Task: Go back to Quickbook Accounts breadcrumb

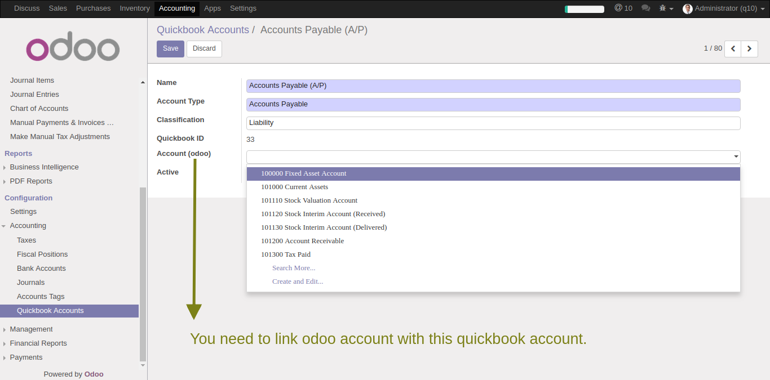Action: [x=203, y=30]
